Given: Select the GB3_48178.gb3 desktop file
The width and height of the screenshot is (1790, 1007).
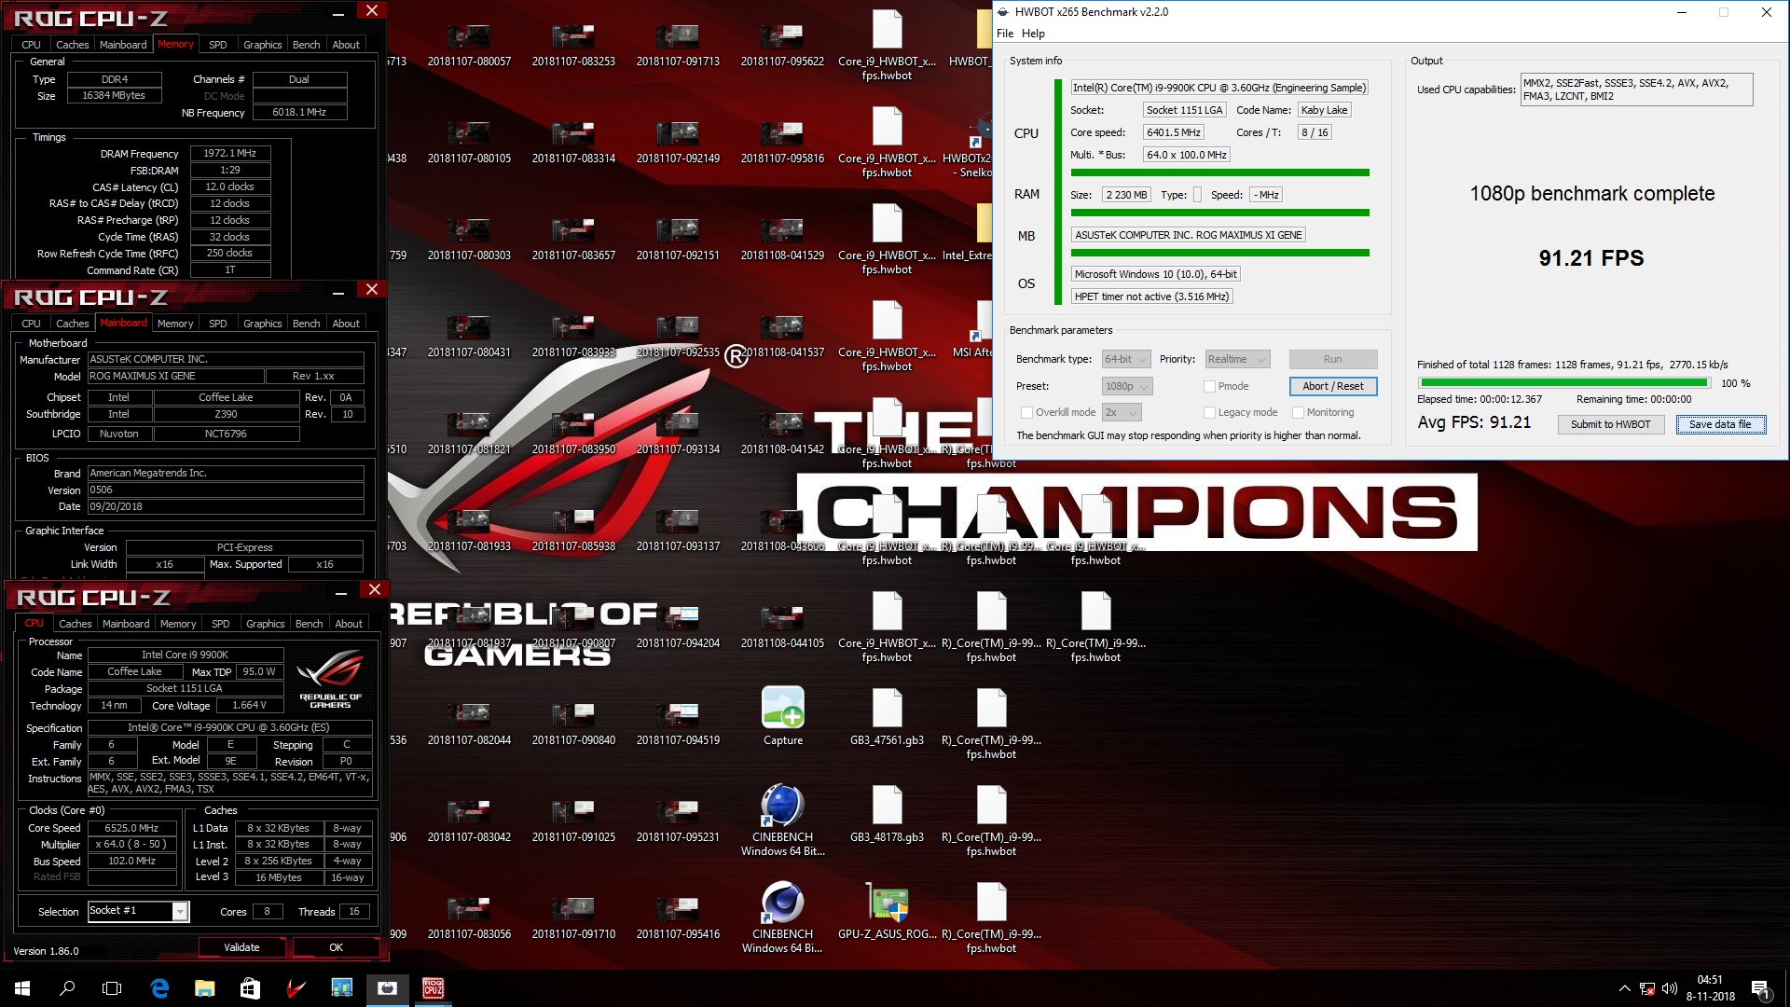Looking at the screenshot, I should tap(888, 813).
